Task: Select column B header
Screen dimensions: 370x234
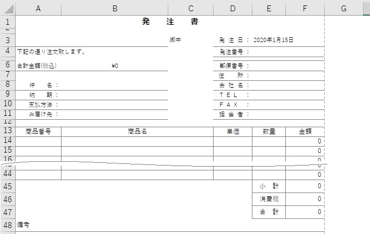Action: pyautogui.click(x=114, y=8)
